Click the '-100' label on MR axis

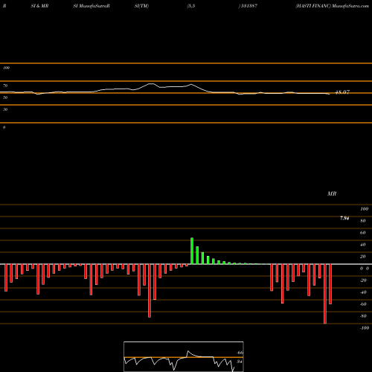(365, 328)
